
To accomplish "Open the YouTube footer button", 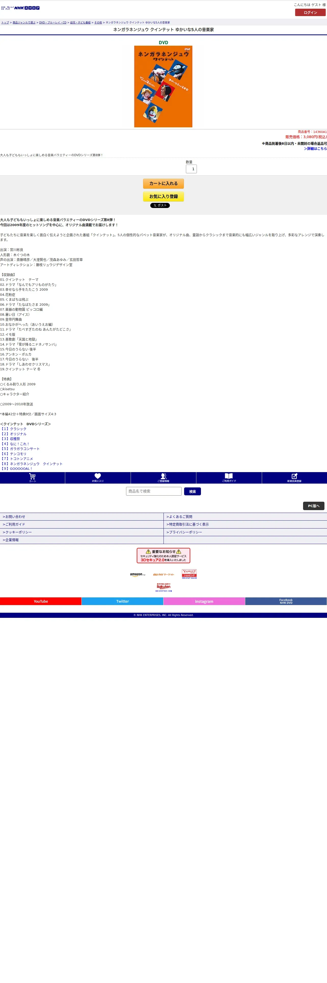I will click(x=41, y=601).
